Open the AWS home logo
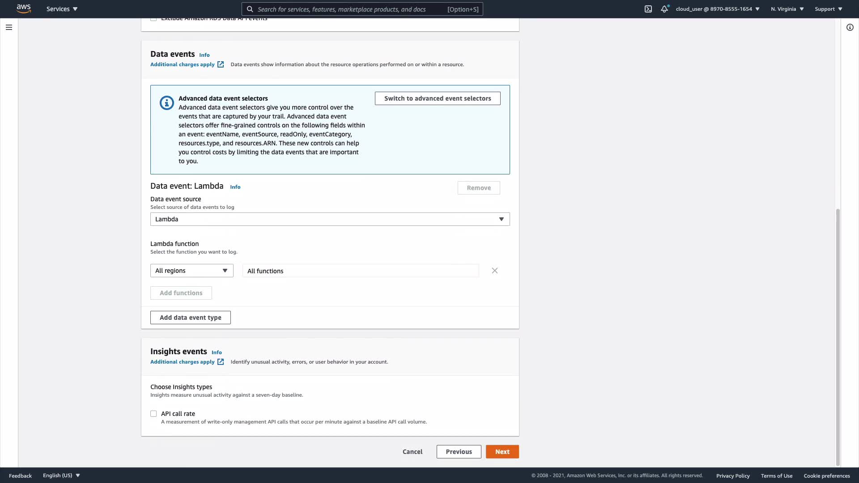The width and height of the screenshot is (859, 483). click(23, 8)
